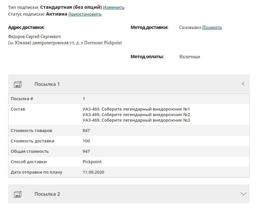Click the Посылка 1 header title
258x211 pixels.
click(x=47, y=84)
